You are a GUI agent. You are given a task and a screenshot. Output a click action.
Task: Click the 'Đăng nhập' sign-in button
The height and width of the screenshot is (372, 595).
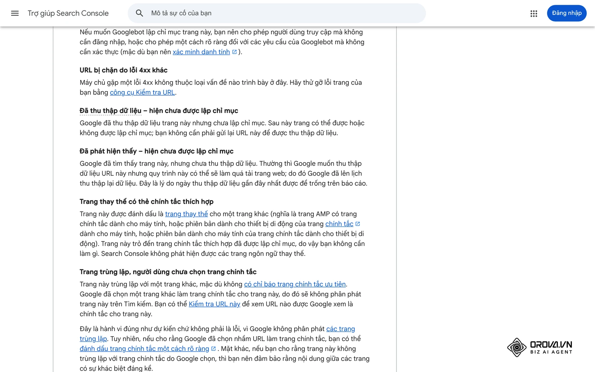click(x=567, y=13)
